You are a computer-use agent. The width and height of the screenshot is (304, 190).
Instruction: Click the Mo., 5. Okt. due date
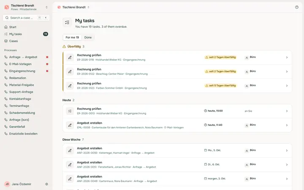pos(212,150)
